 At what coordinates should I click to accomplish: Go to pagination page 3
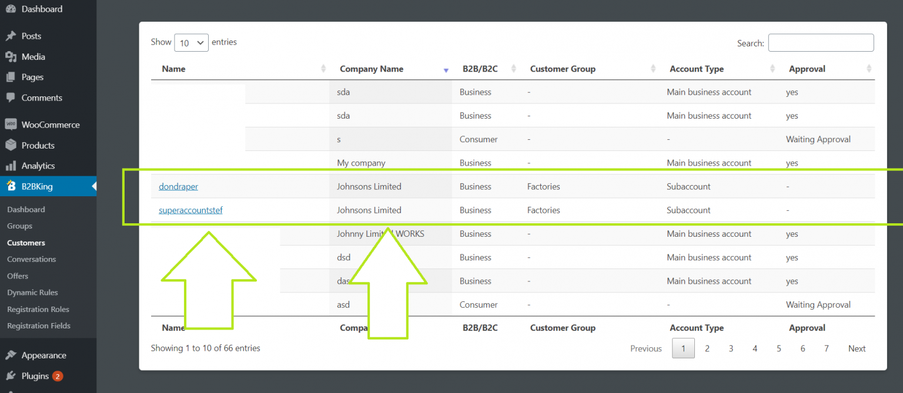tap(731, 348)
